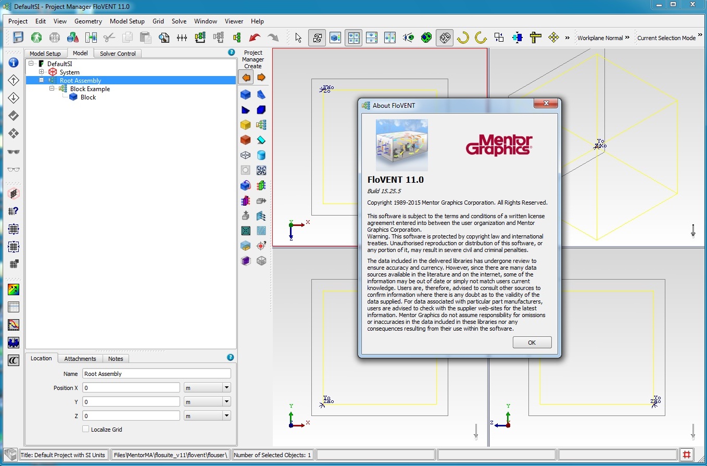Screen dimensions: 707x466
Task: Click the Paste clipboard icon
Action: tap(145, 37)
